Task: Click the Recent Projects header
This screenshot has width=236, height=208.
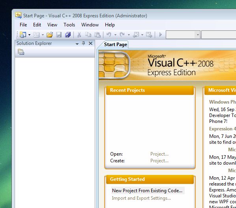Action: point(150,90)
